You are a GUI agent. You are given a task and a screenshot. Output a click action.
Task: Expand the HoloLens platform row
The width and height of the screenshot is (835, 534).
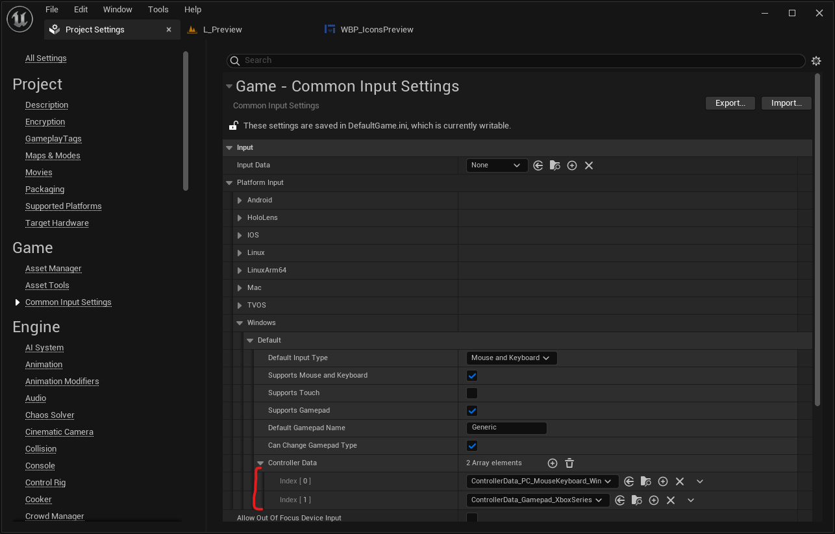(x=240, y=218)
